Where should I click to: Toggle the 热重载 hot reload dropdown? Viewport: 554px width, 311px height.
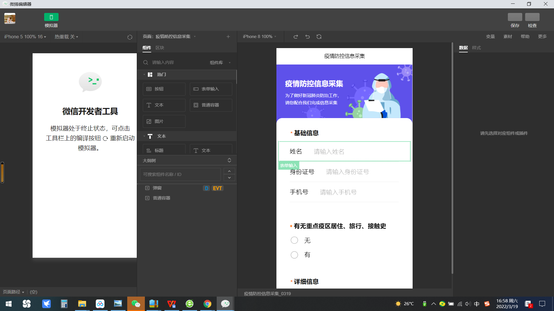tap(66, 37)
